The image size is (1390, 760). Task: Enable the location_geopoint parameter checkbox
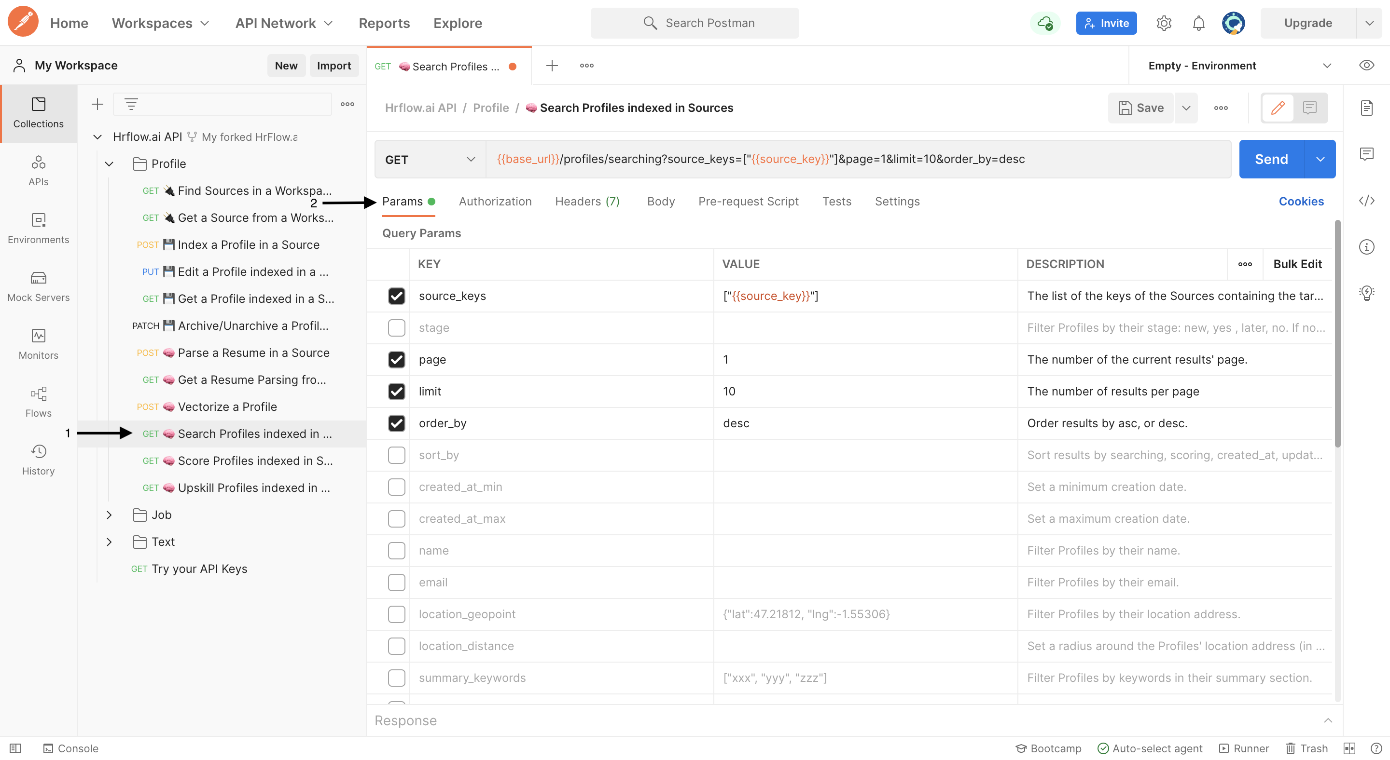[396, 614]
